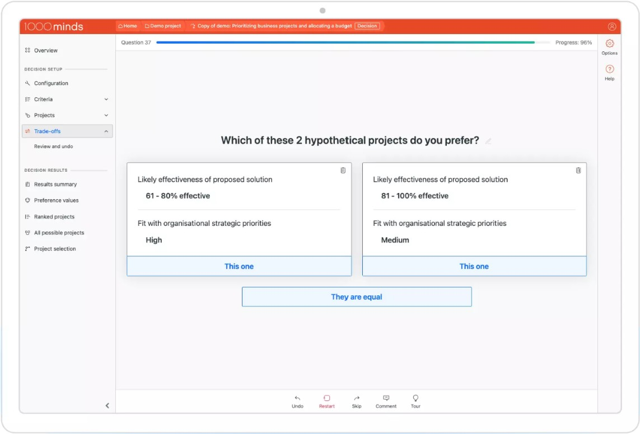Choose 'They are equal'
640x434 pixels.
356,296
